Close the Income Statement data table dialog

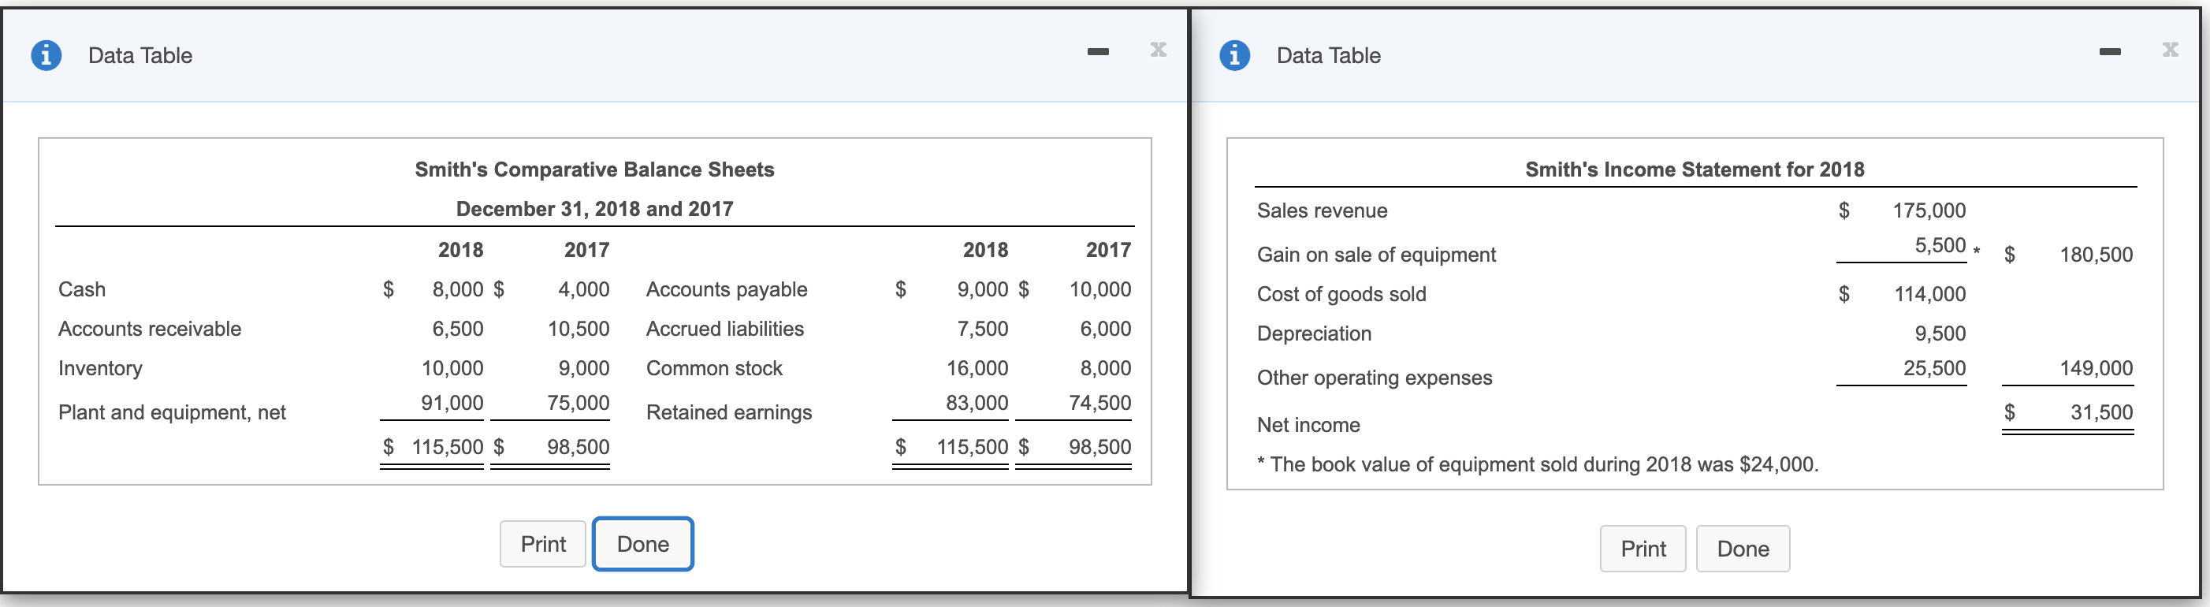pyautogui.click(x=2170, y=49)
